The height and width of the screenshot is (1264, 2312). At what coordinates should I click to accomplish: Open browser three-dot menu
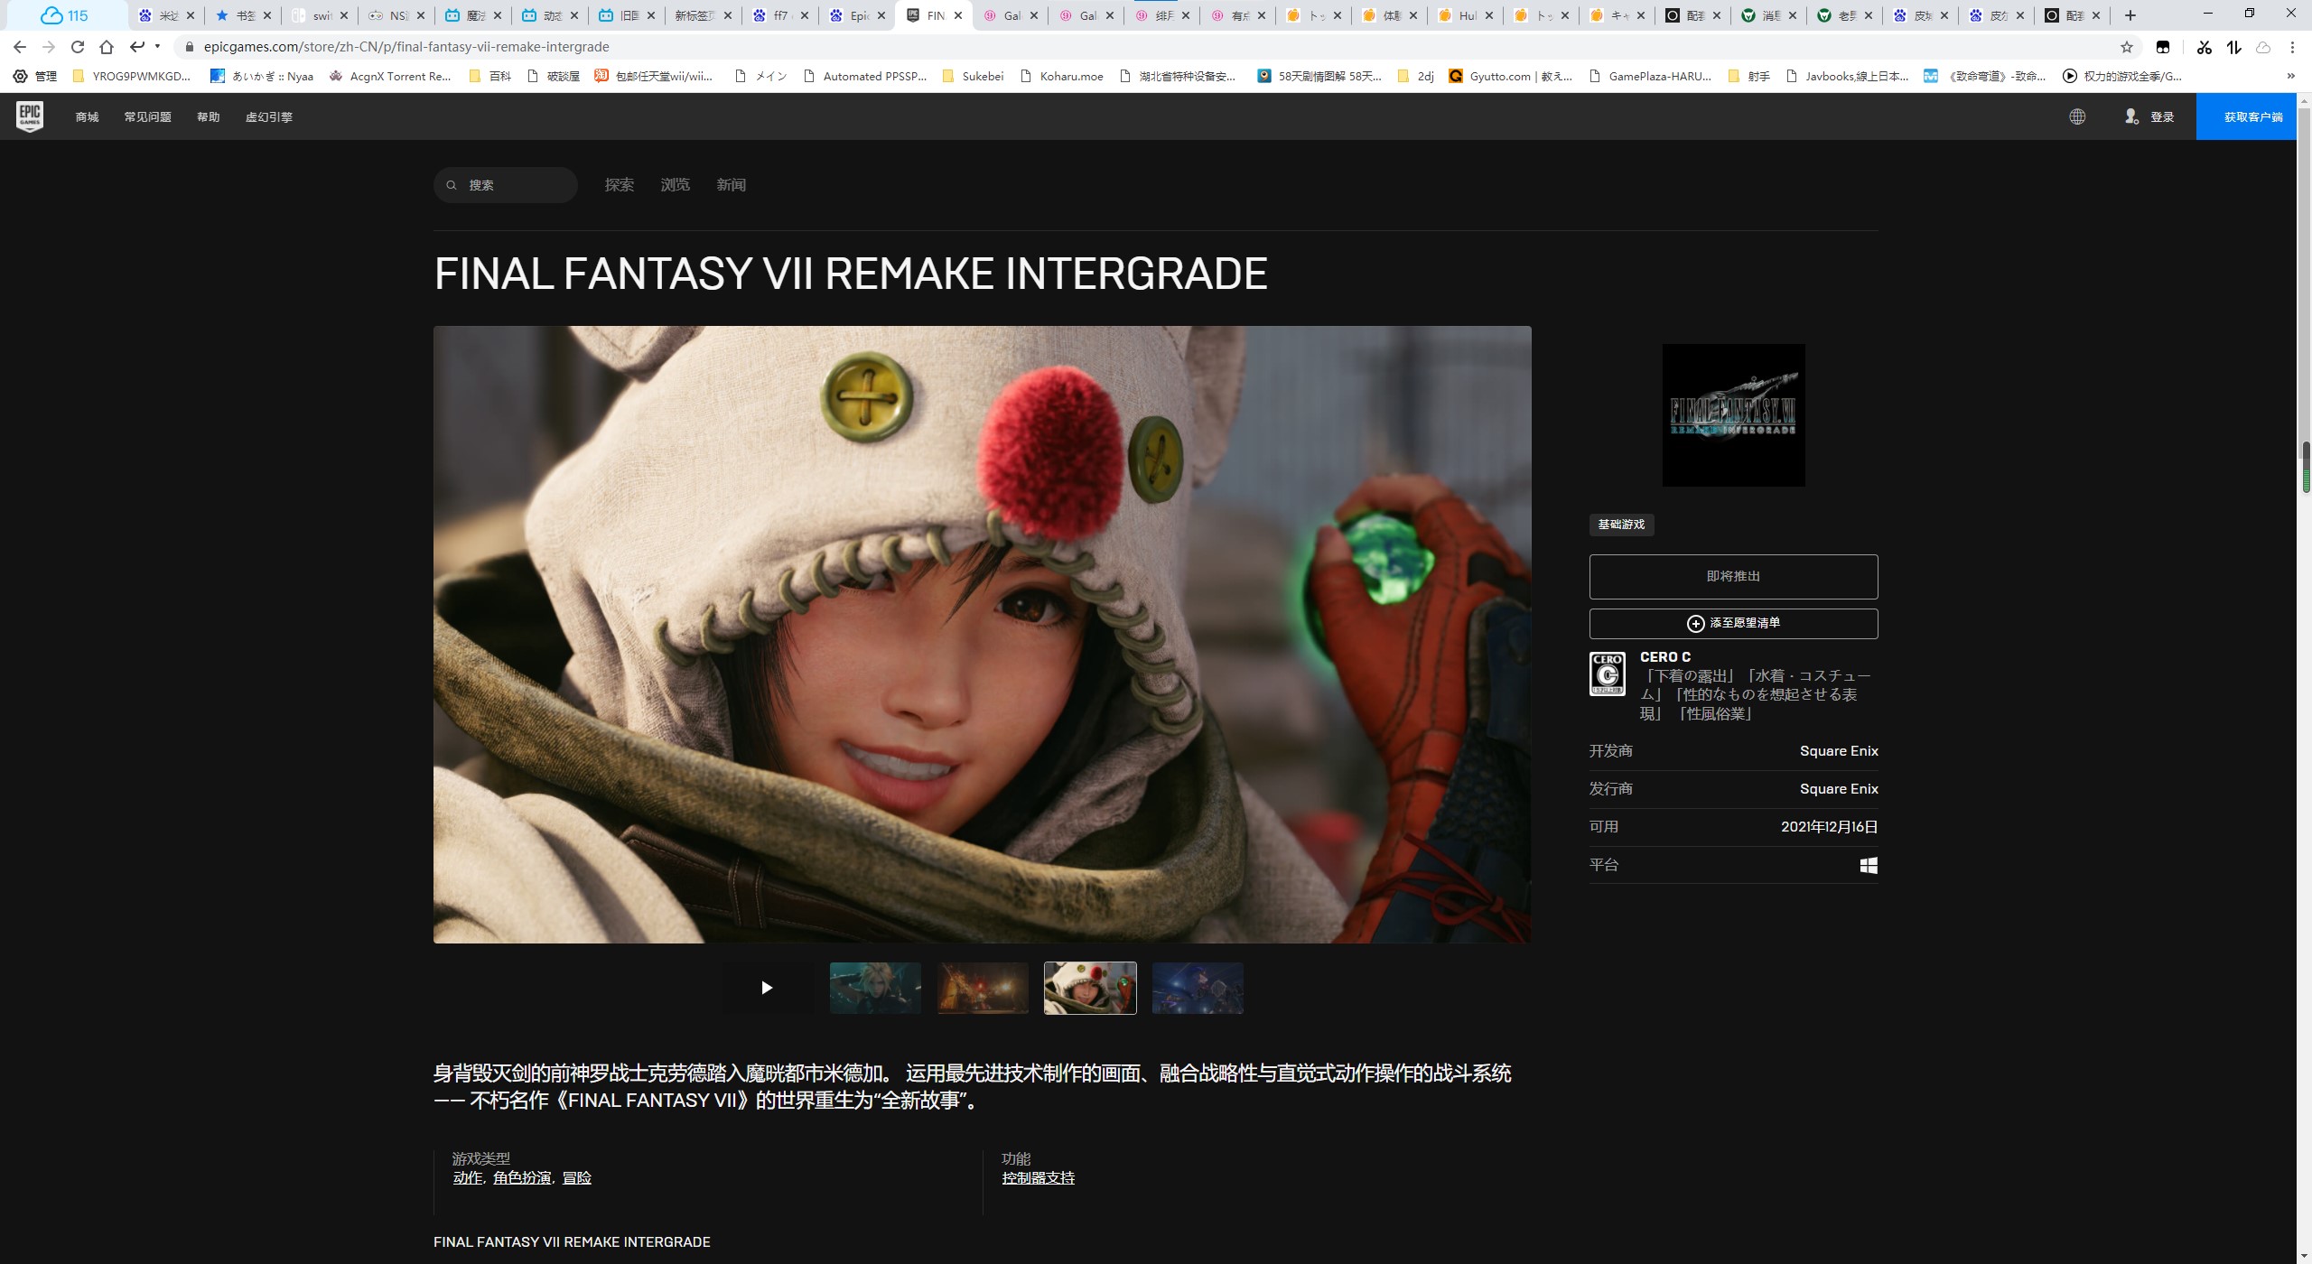click(2292, 47)
